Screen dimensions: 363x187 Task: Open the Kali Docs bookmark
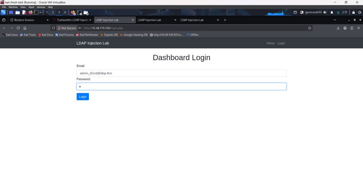[45, 35]
